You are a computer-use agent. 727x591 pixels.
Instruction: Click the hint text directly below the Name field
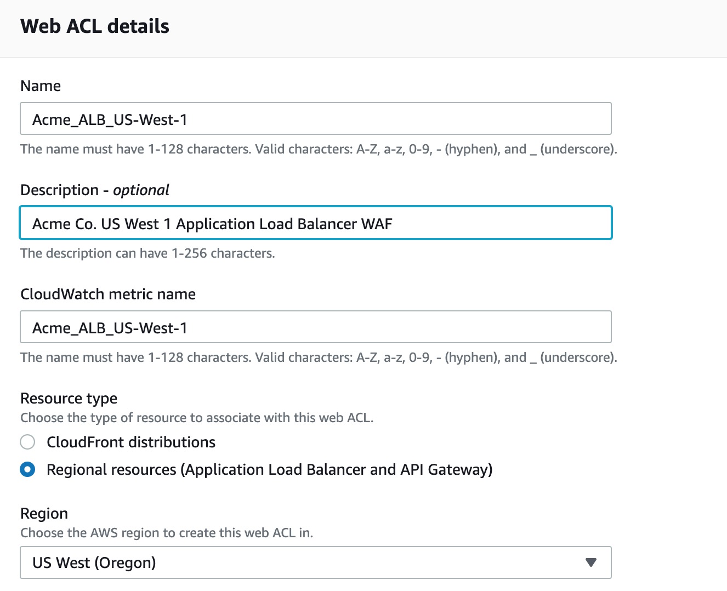(319, 149)
